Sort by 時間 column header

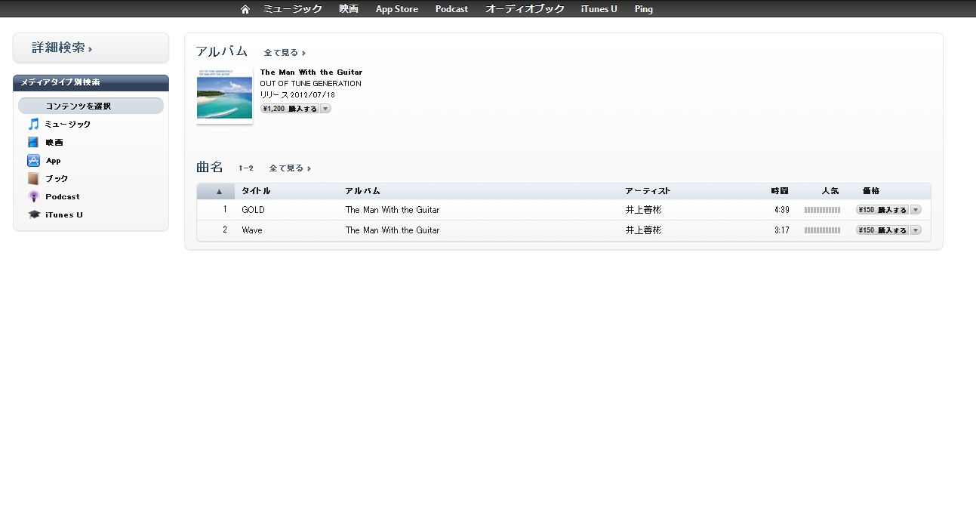coord(780,191)
